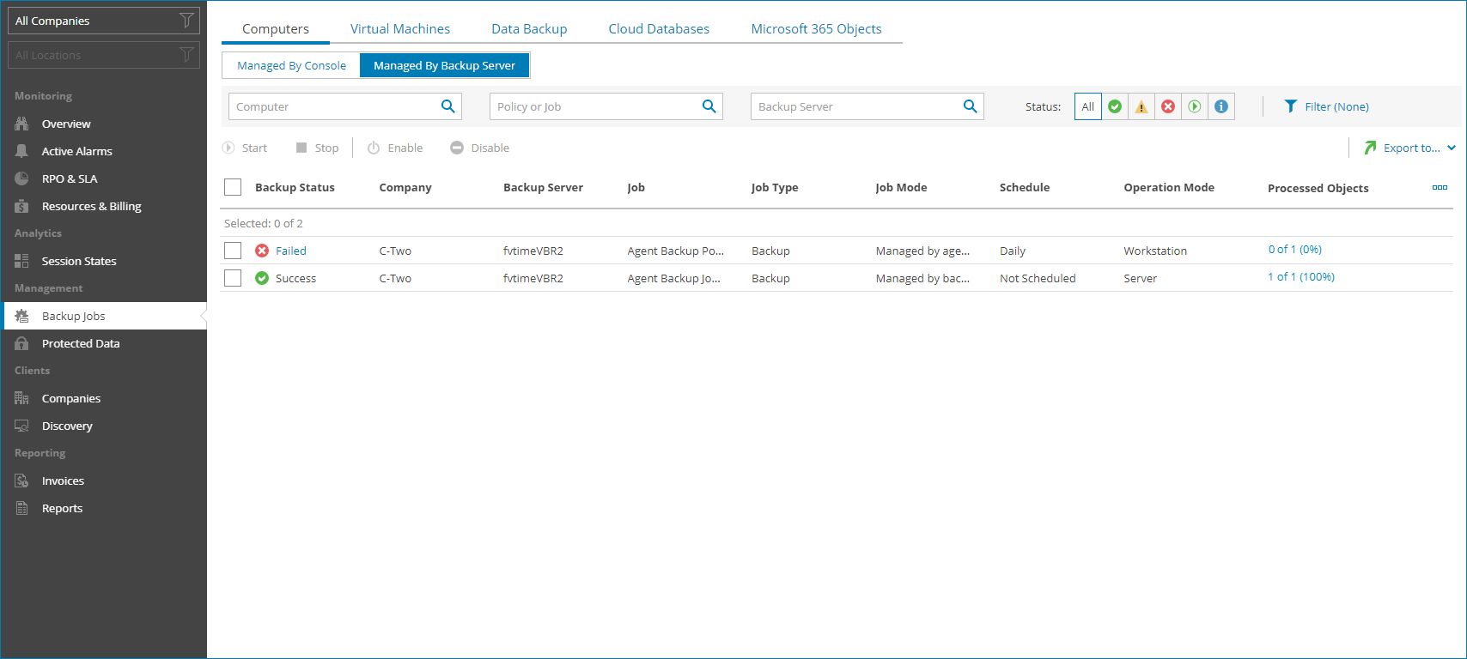
Task: Open the 0 of 1 (0%) link
Action: tap(1295, 250)
